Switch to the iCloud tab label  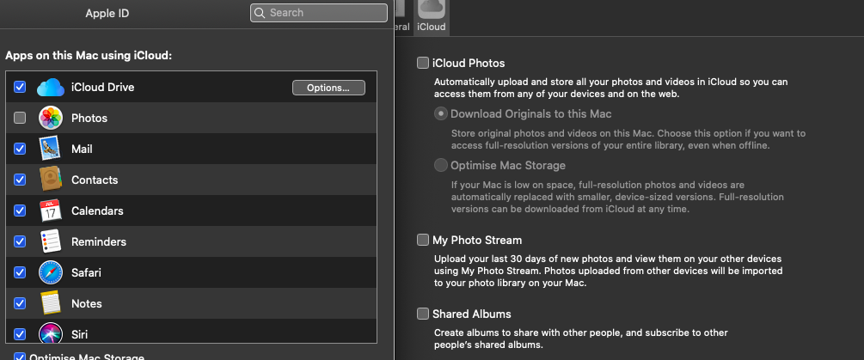[x=432, y=27]
